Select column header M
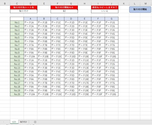This screenshot has height=125, width=152. [145, 4]
